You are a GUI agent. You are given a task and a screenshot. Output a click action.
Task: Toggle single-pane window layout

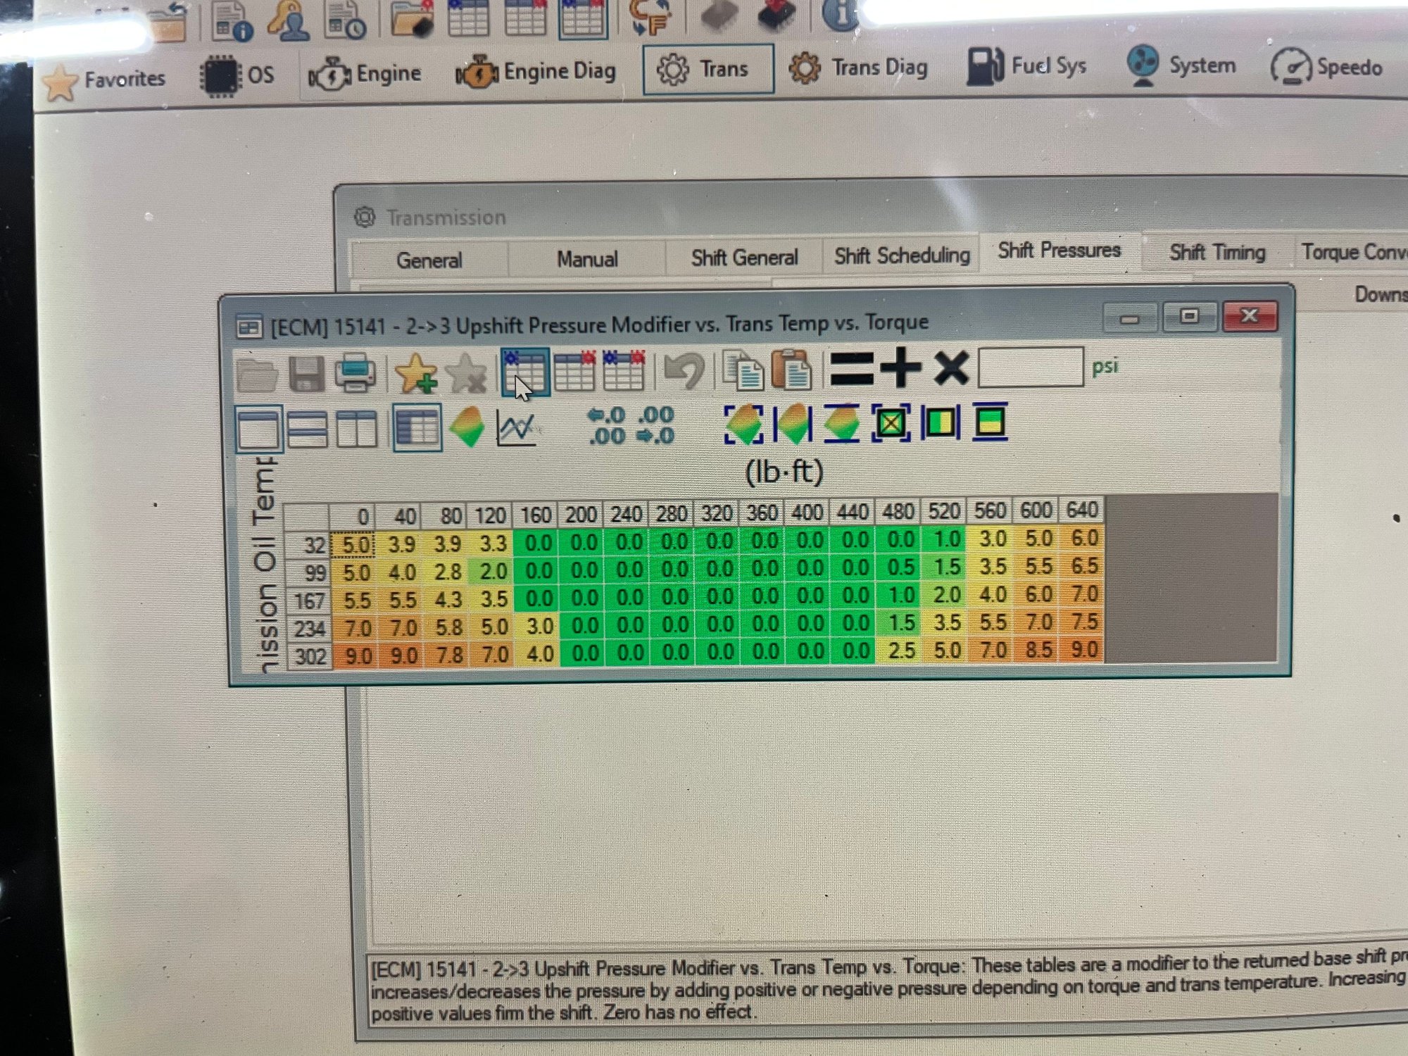coord(258,429)
